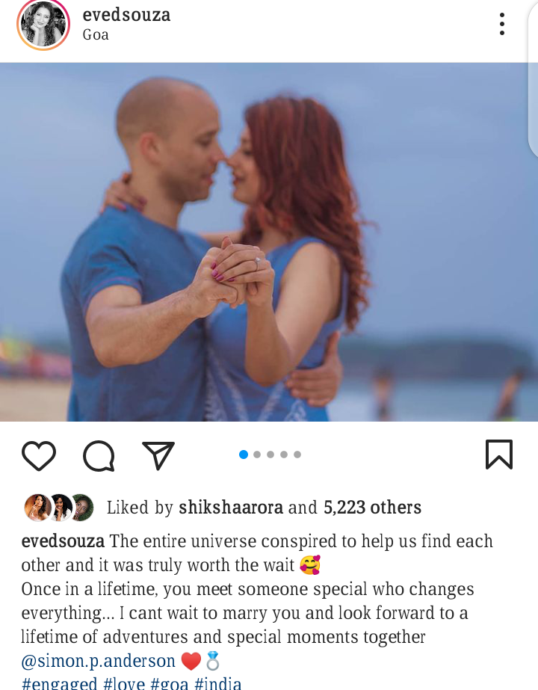The height and width of the screenshot is (690, 538).
Task: Open the #engaged hashtag
Action: pyautogui.click(x=59, y=683)
